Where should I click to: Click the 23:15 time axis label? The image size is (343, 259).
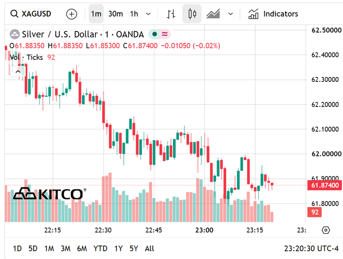click(255, 230)
